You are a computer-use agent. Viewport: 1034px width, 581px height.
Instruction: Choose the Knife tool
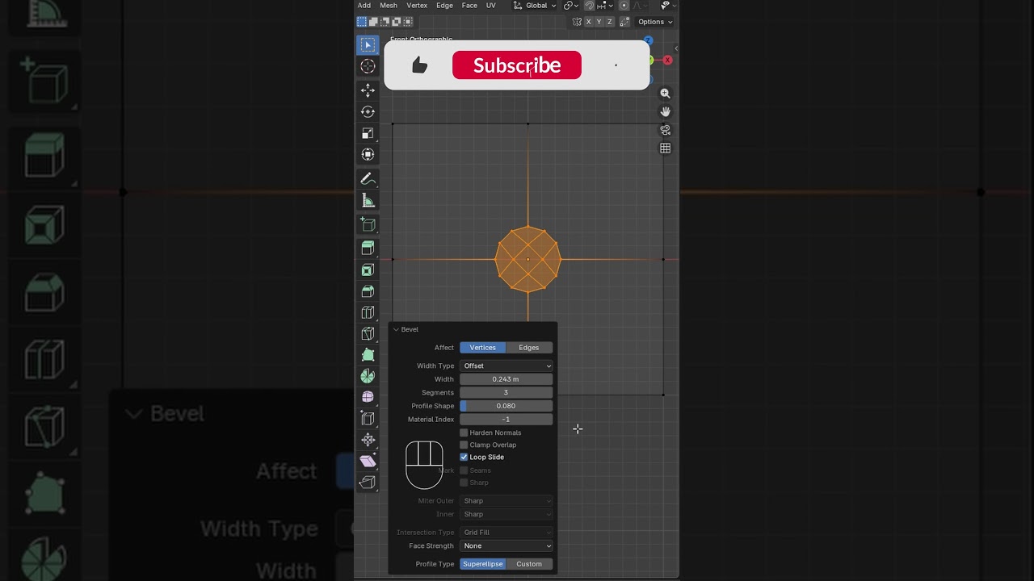pos(368,334)
